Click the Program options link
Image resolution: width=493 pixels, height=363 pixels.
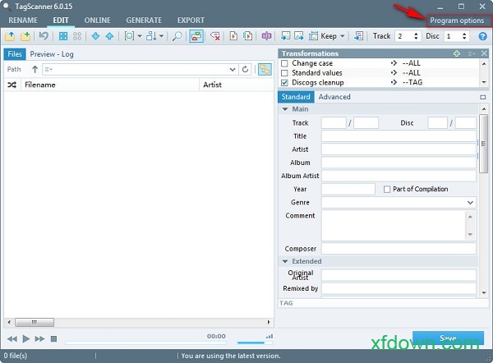[457, 20]
